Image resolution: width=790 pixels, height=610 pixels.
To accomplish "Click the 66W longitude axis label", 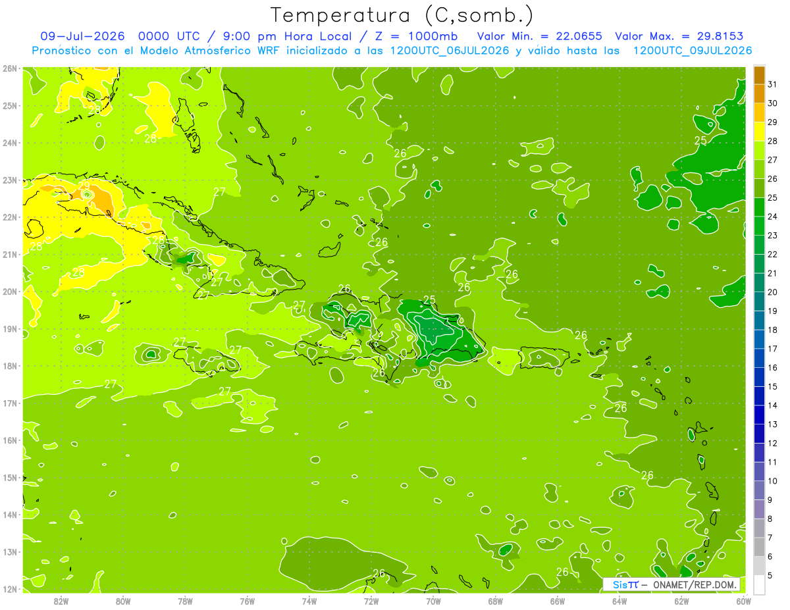I will (558, 601).
